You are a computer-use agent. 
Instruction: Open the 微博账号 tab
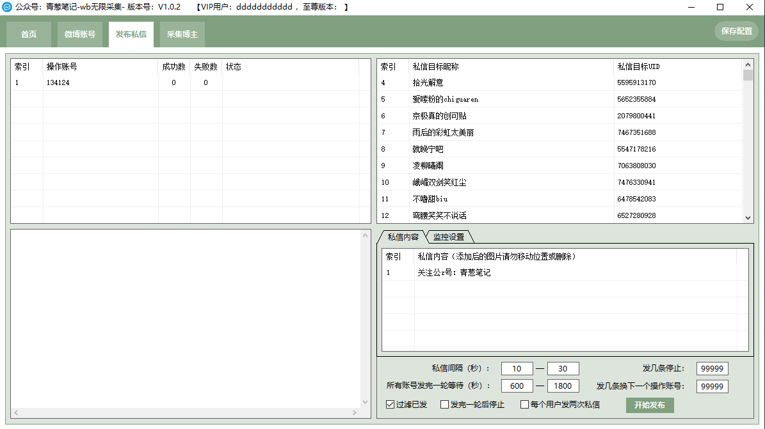[x=79, y=34]
